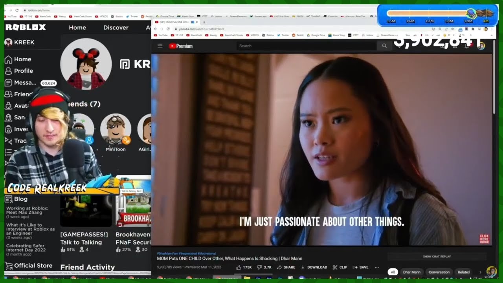Open 'What It's Like to Interview at Roblox' post
The image size is (503, 283).
31,232
